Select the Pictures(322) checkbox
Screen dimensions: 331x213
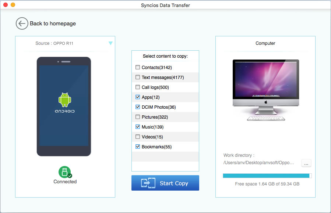[x=138, y=117]
